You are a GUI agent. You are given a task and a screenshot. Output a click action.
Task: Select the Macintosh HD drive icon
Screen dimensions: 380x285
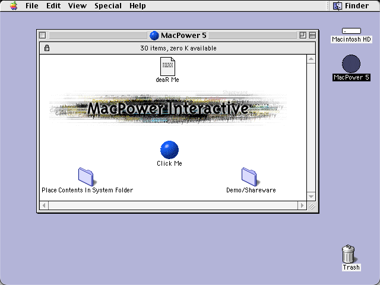(351, 31)
